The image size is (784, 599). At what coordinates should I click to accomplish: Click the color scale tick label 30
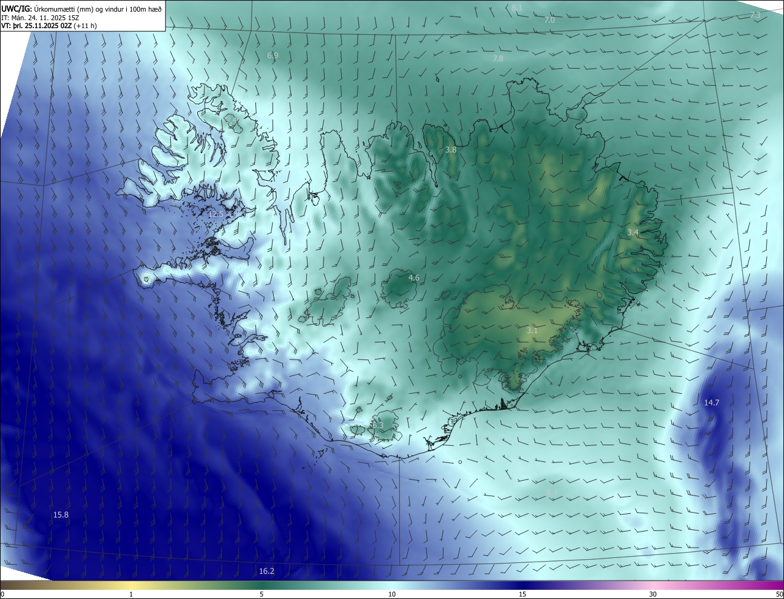click(x=653, y=594)
